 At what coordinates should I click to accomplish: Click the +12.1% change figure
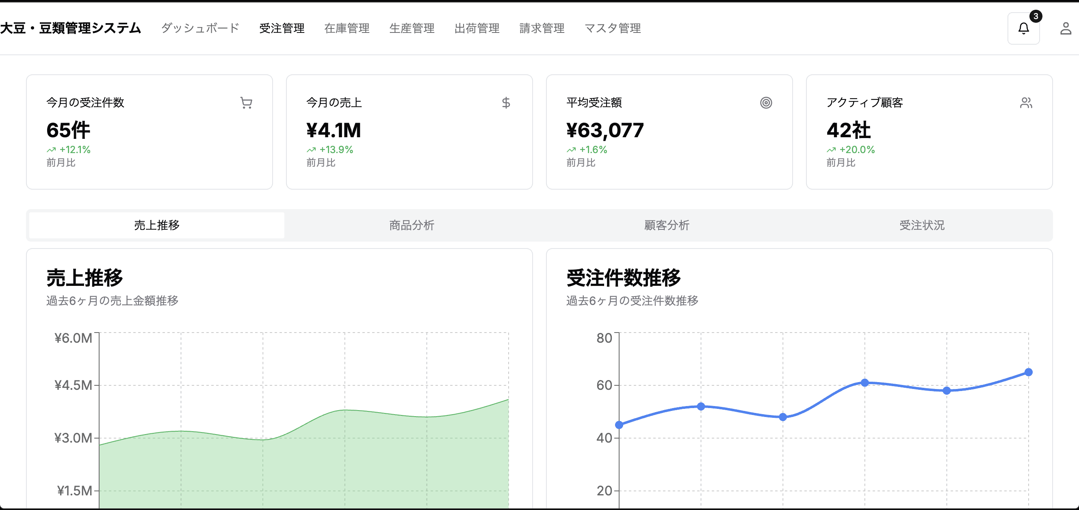tap(75, 150)
